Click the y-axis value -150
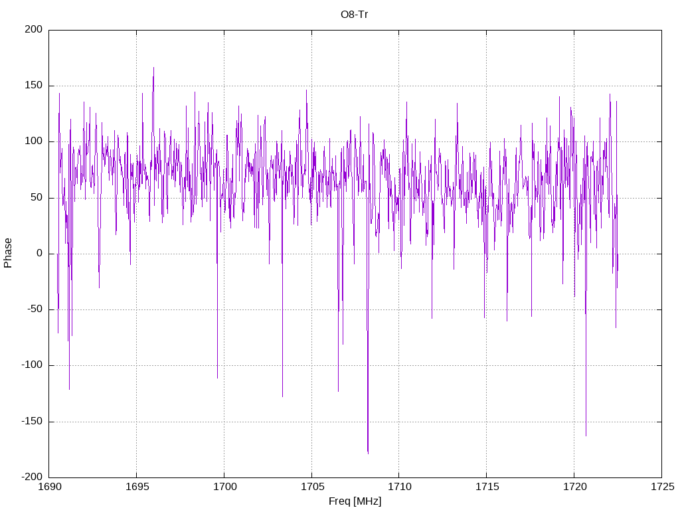 (32, 421)
